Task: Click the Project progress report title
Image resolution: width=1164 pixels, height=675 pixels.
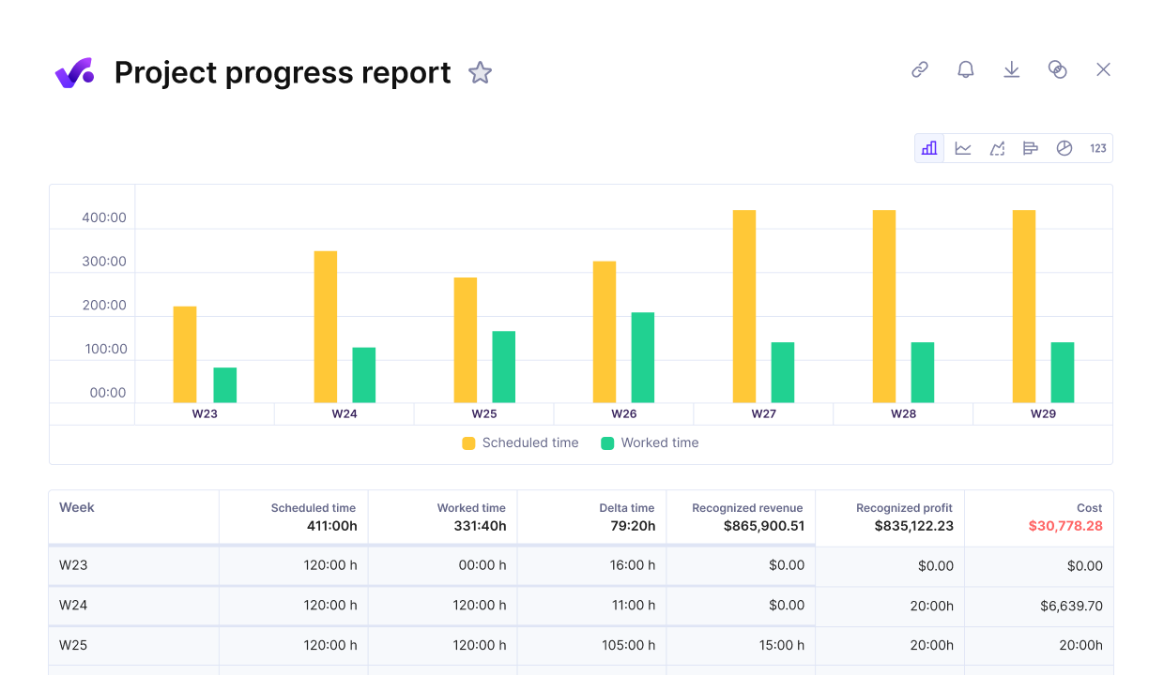Action: click(x=283, y=72)
